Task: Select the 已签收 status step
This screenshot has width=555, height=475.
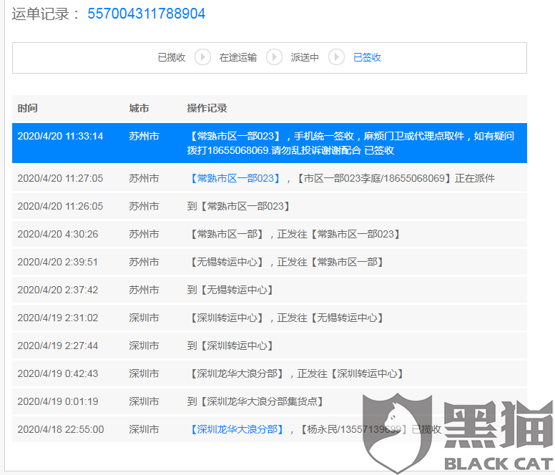Action: coord(367,57)
